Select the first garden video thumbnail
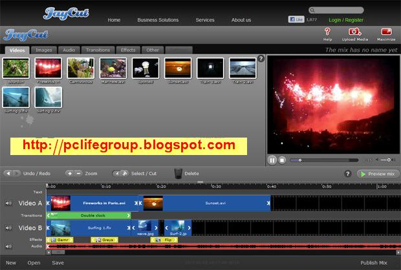This screenshot has height=270, width=401. click(x=16, y=68)
